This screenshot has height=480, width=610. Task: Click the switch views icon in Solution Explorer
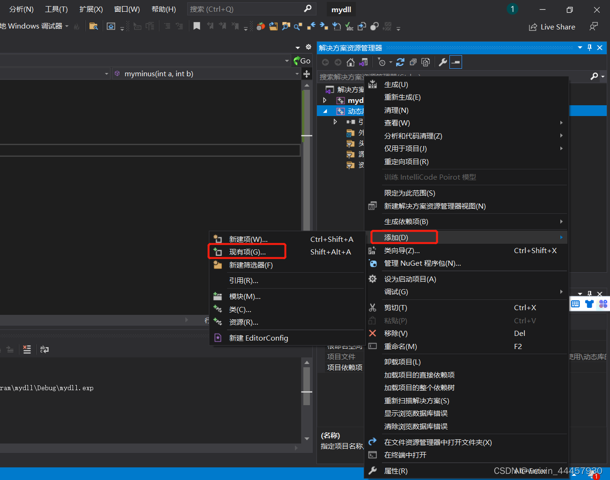364,62
